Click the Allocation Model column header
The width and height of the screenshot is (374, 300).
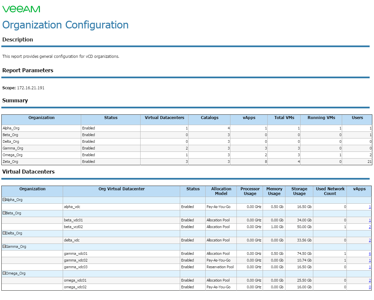[x=221, y=191]
